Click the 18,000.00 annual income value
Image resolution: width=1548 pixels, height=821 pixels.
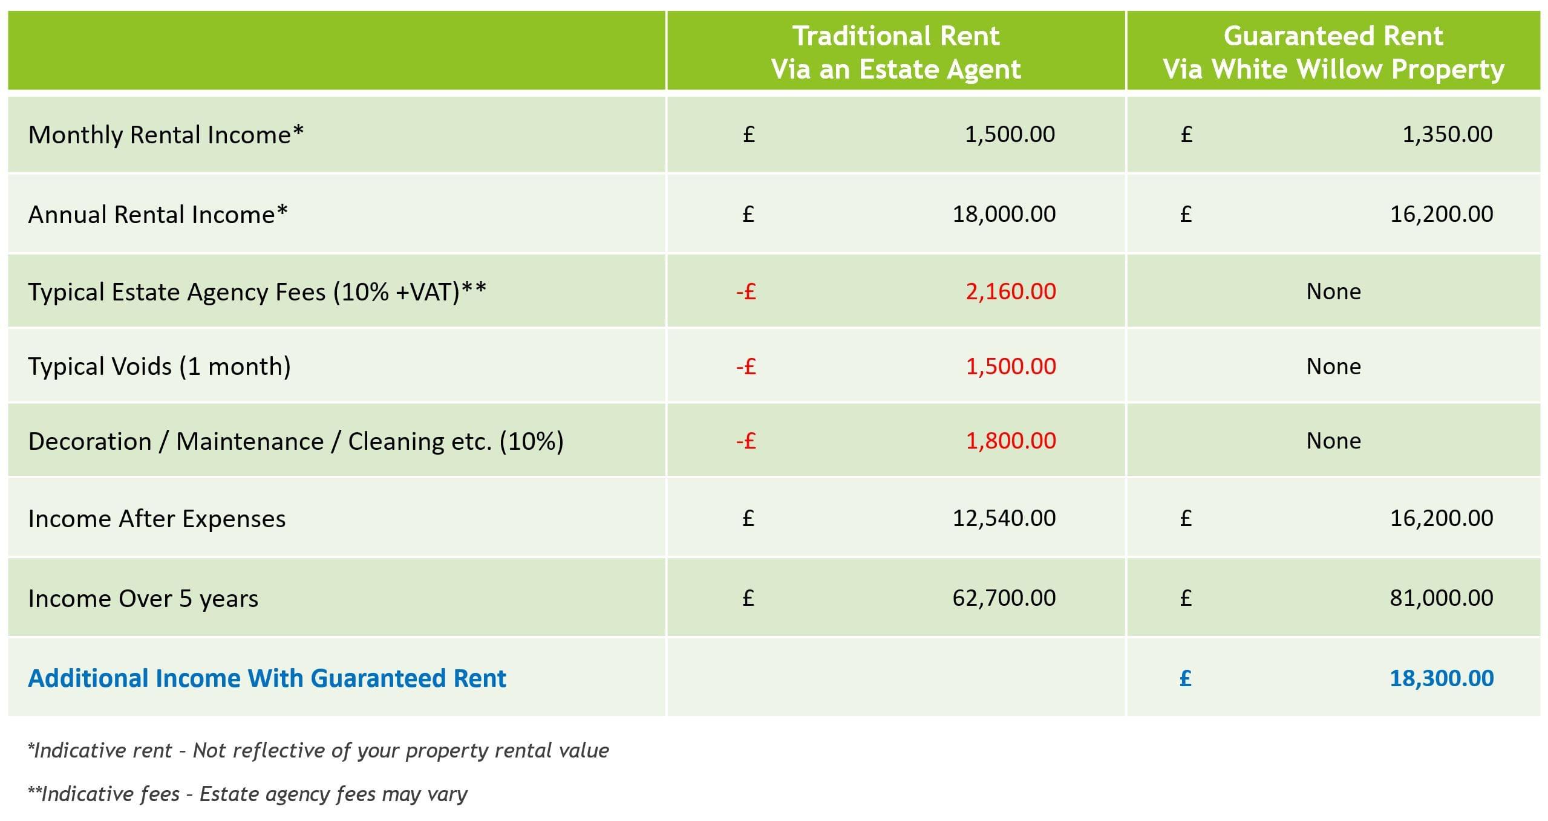[x=1004, y=214]
